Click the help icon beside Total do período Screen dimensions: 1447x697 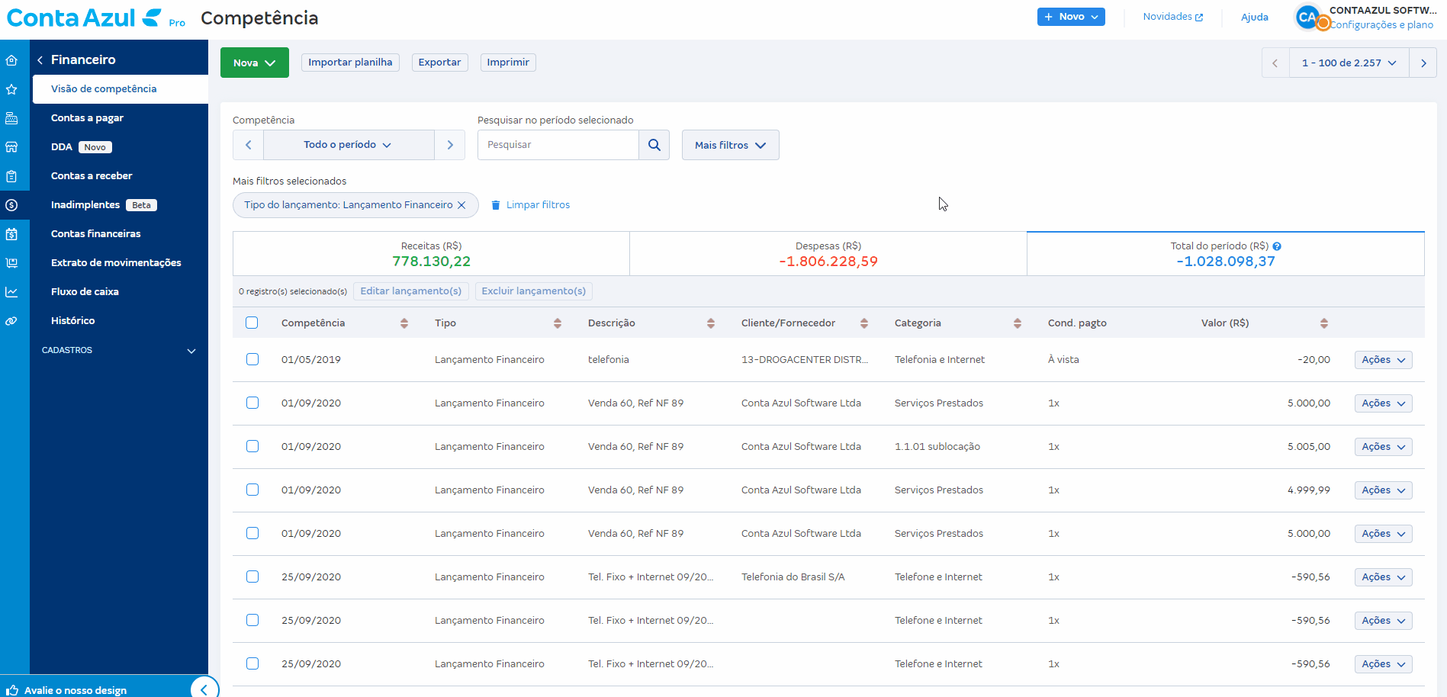click(1277, 246)
